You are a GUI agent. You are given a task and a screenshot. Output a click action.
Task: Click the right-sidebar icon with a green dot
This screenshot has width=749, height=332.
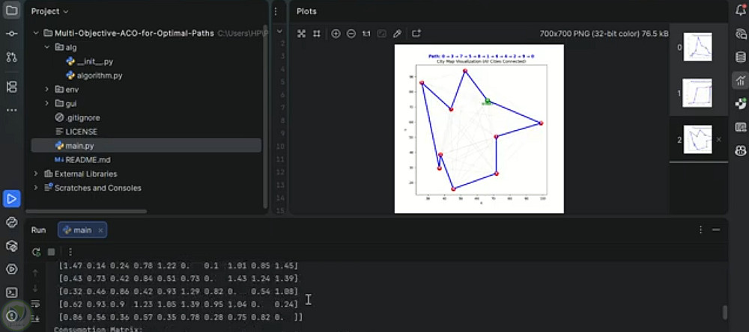click(741, 104)
